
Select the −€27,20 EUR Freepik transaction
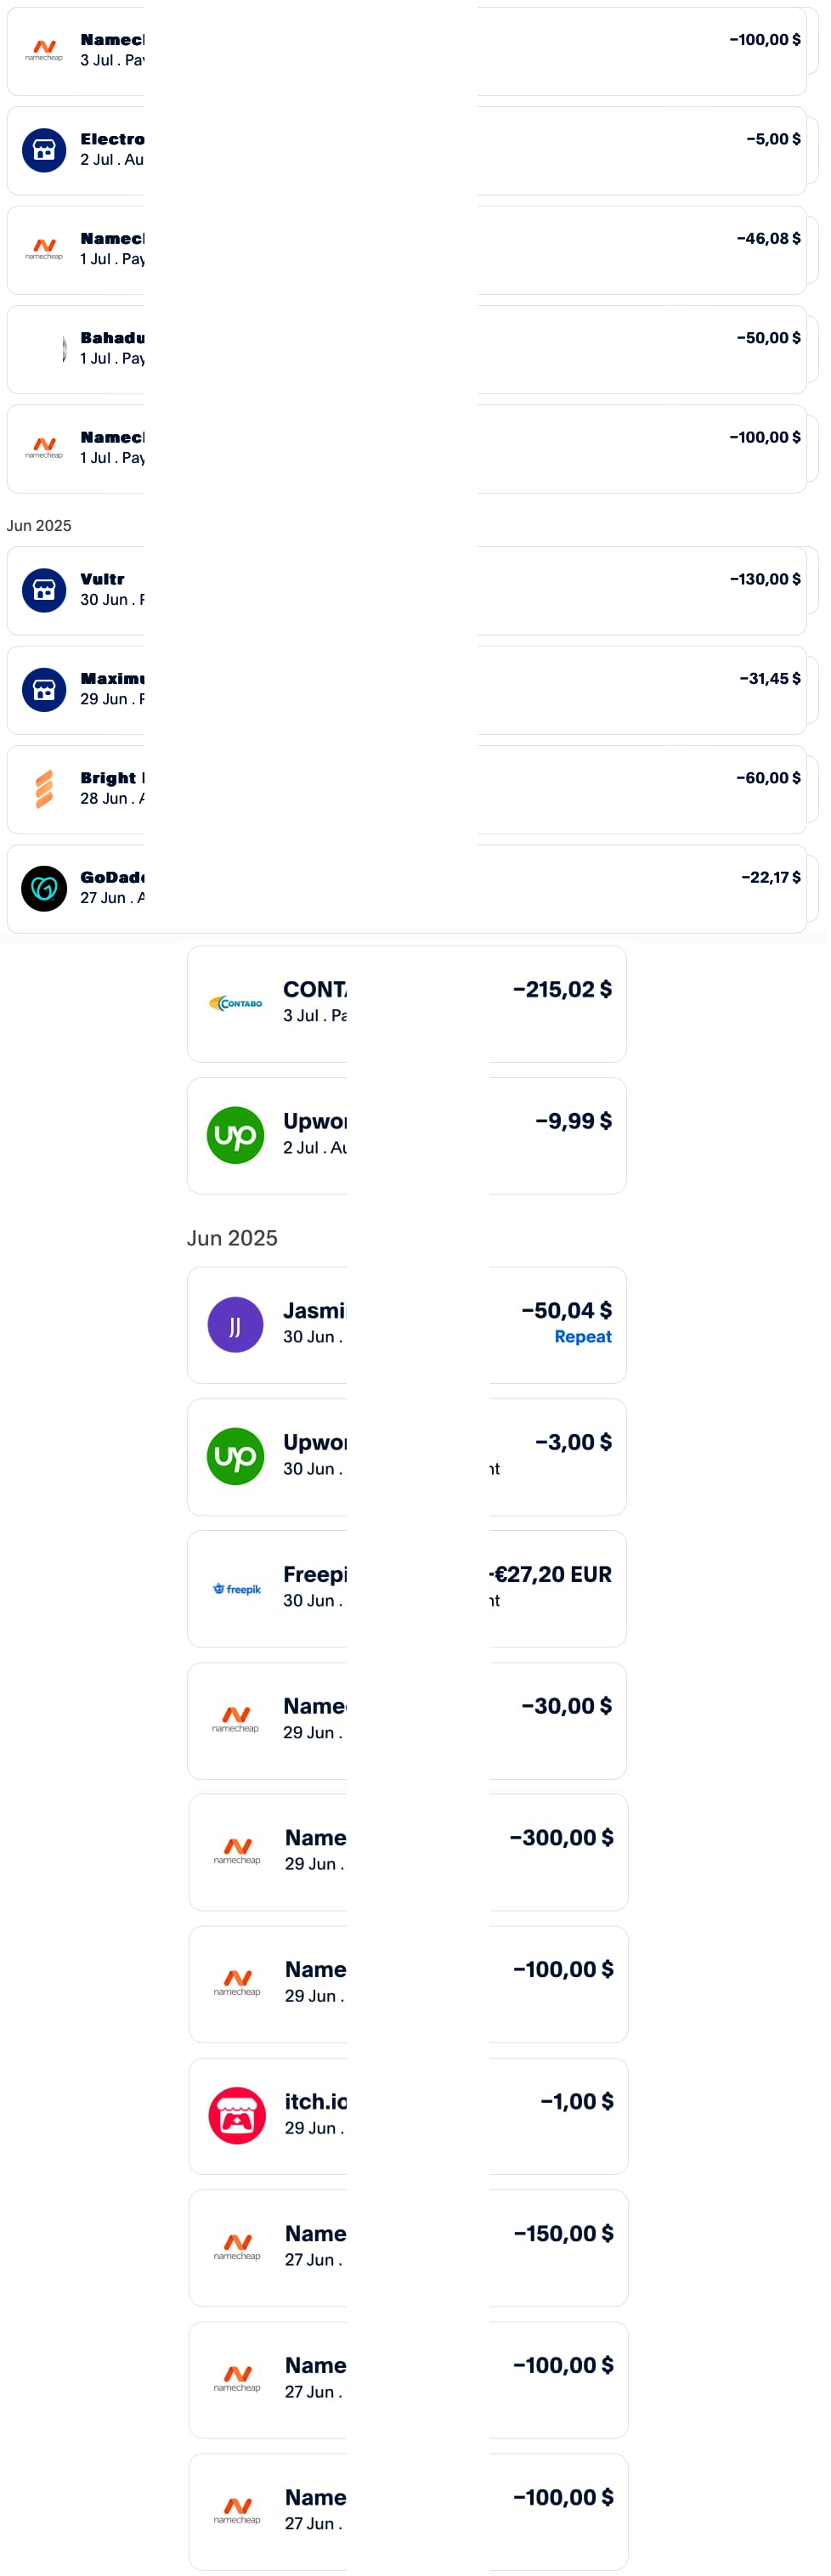click(x=407, y=1588)
